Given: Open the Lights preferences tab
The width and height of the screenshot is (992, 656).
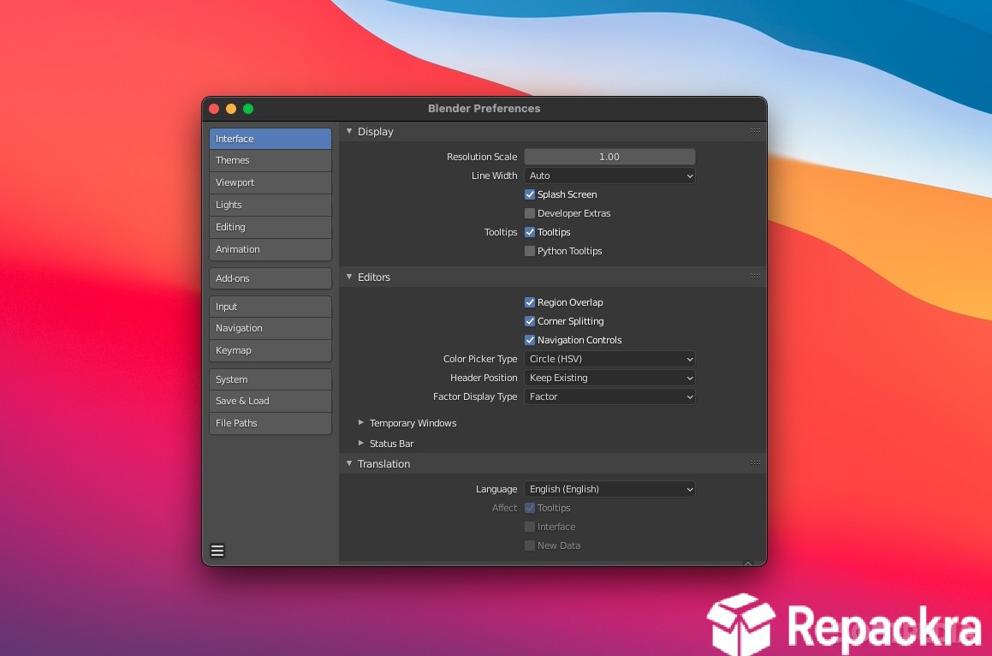Looking at the screenshot, I should point(270,205).
